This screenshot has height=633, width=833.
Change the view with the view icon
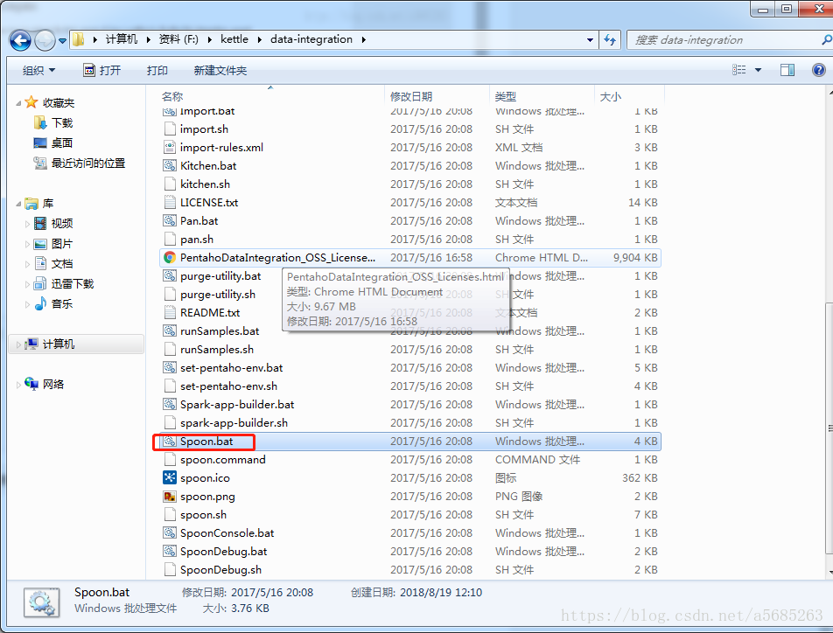click(739, 70)
